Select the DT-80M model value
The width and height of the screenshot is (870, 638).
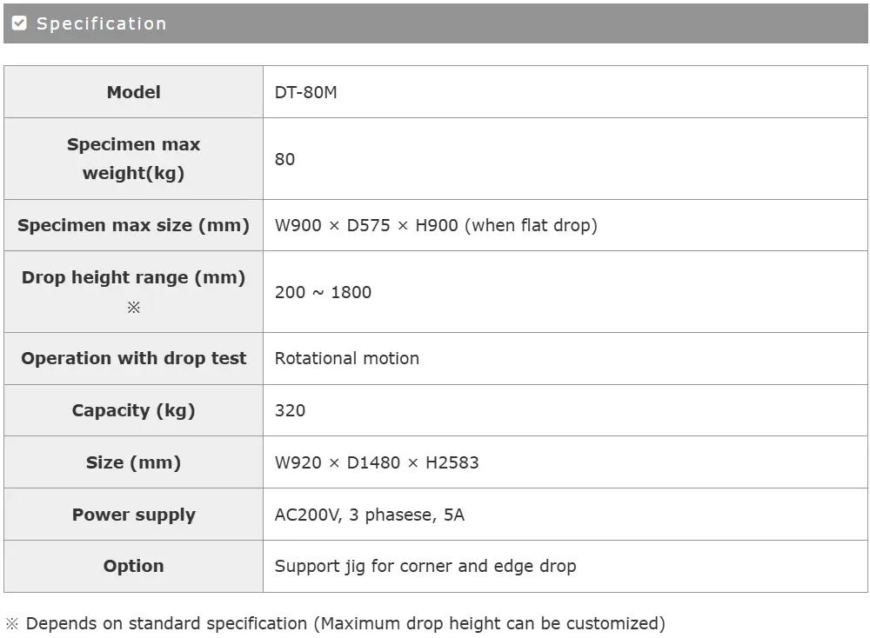(305, 92)
